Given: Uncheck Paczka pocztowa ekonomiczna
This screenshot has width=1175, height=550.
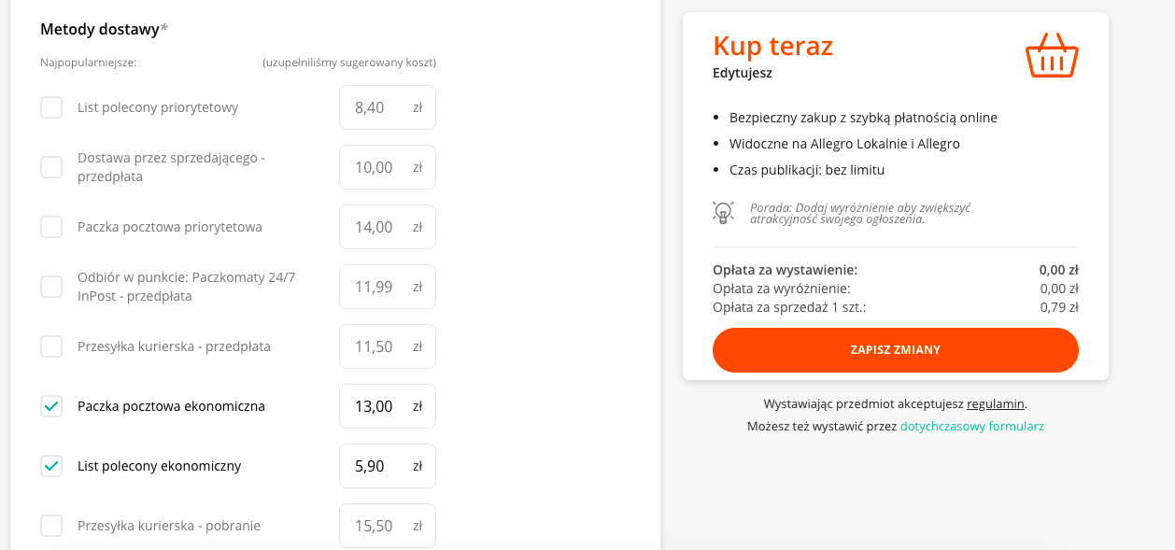Looking at the screenshot, I should [51, 405].
